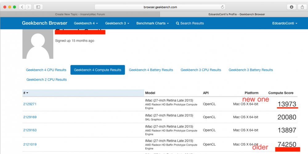
Task: Expand the Geekbench 4 dropdown menu
Action: (86, 23)
